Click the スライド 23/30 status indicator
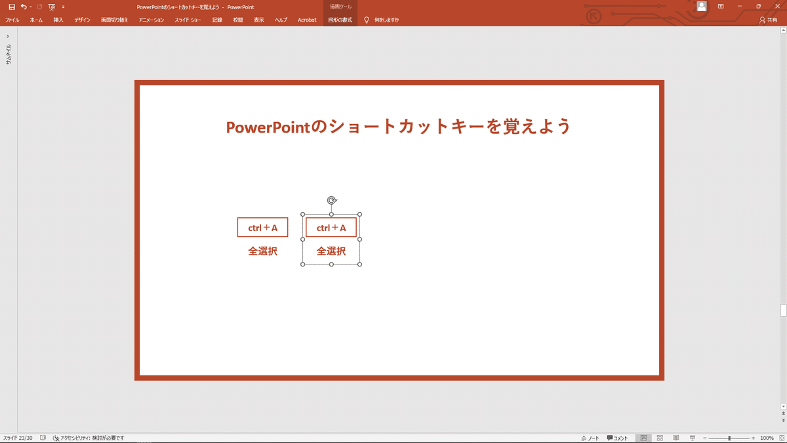This screenshot has width=787, height=443. click(18, 438)
